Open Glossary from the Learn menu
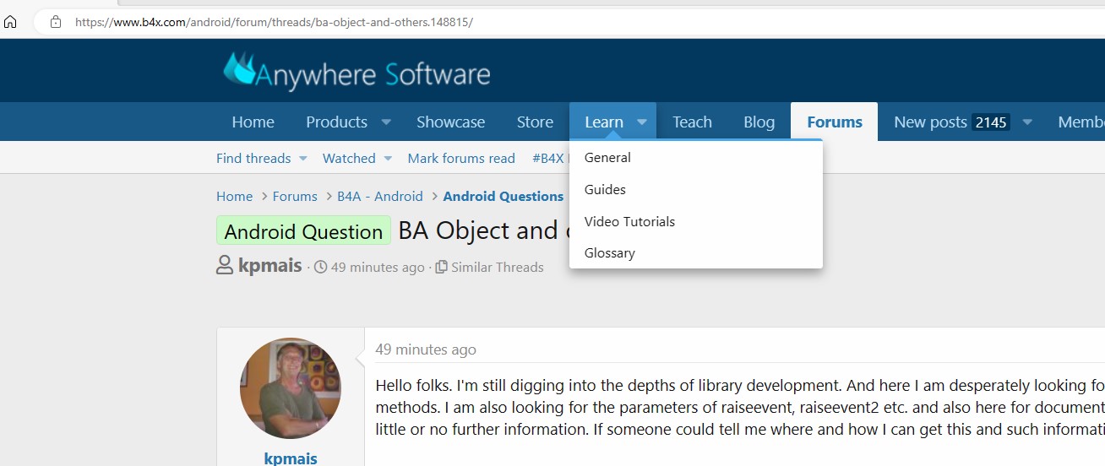Screen dimensions: 1105x466 click(609, 252)
